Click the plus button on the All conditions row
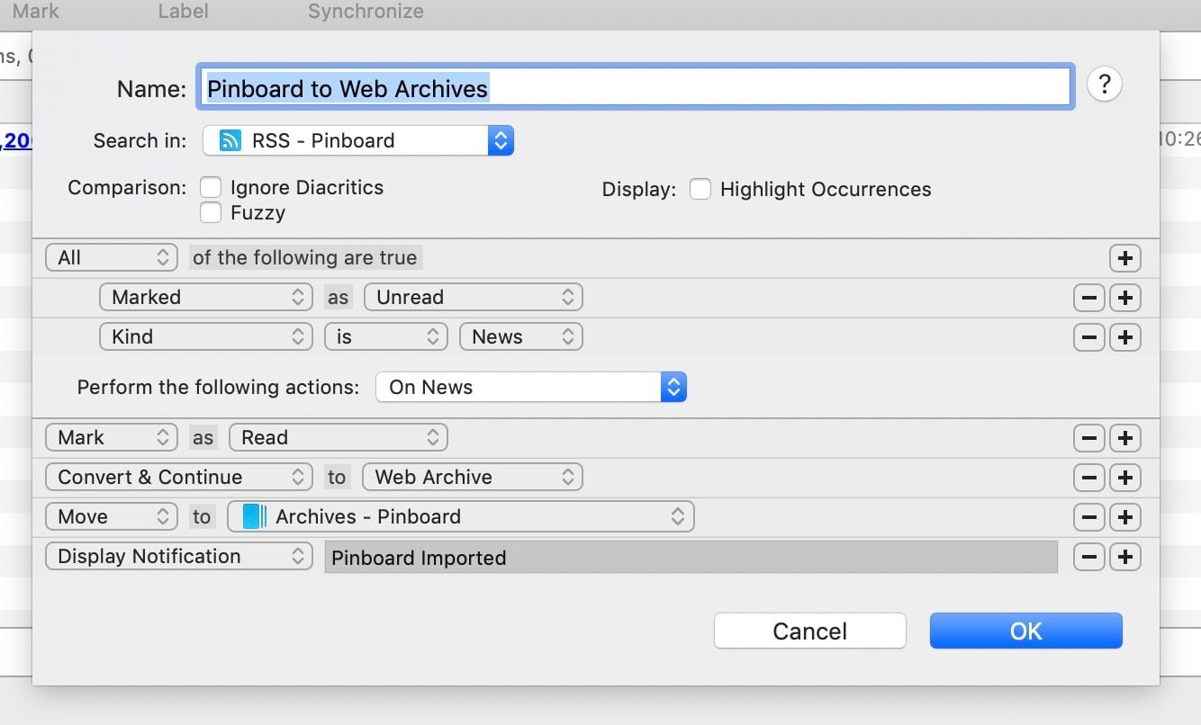The image size is (1201, 725). pos(1124,258)
